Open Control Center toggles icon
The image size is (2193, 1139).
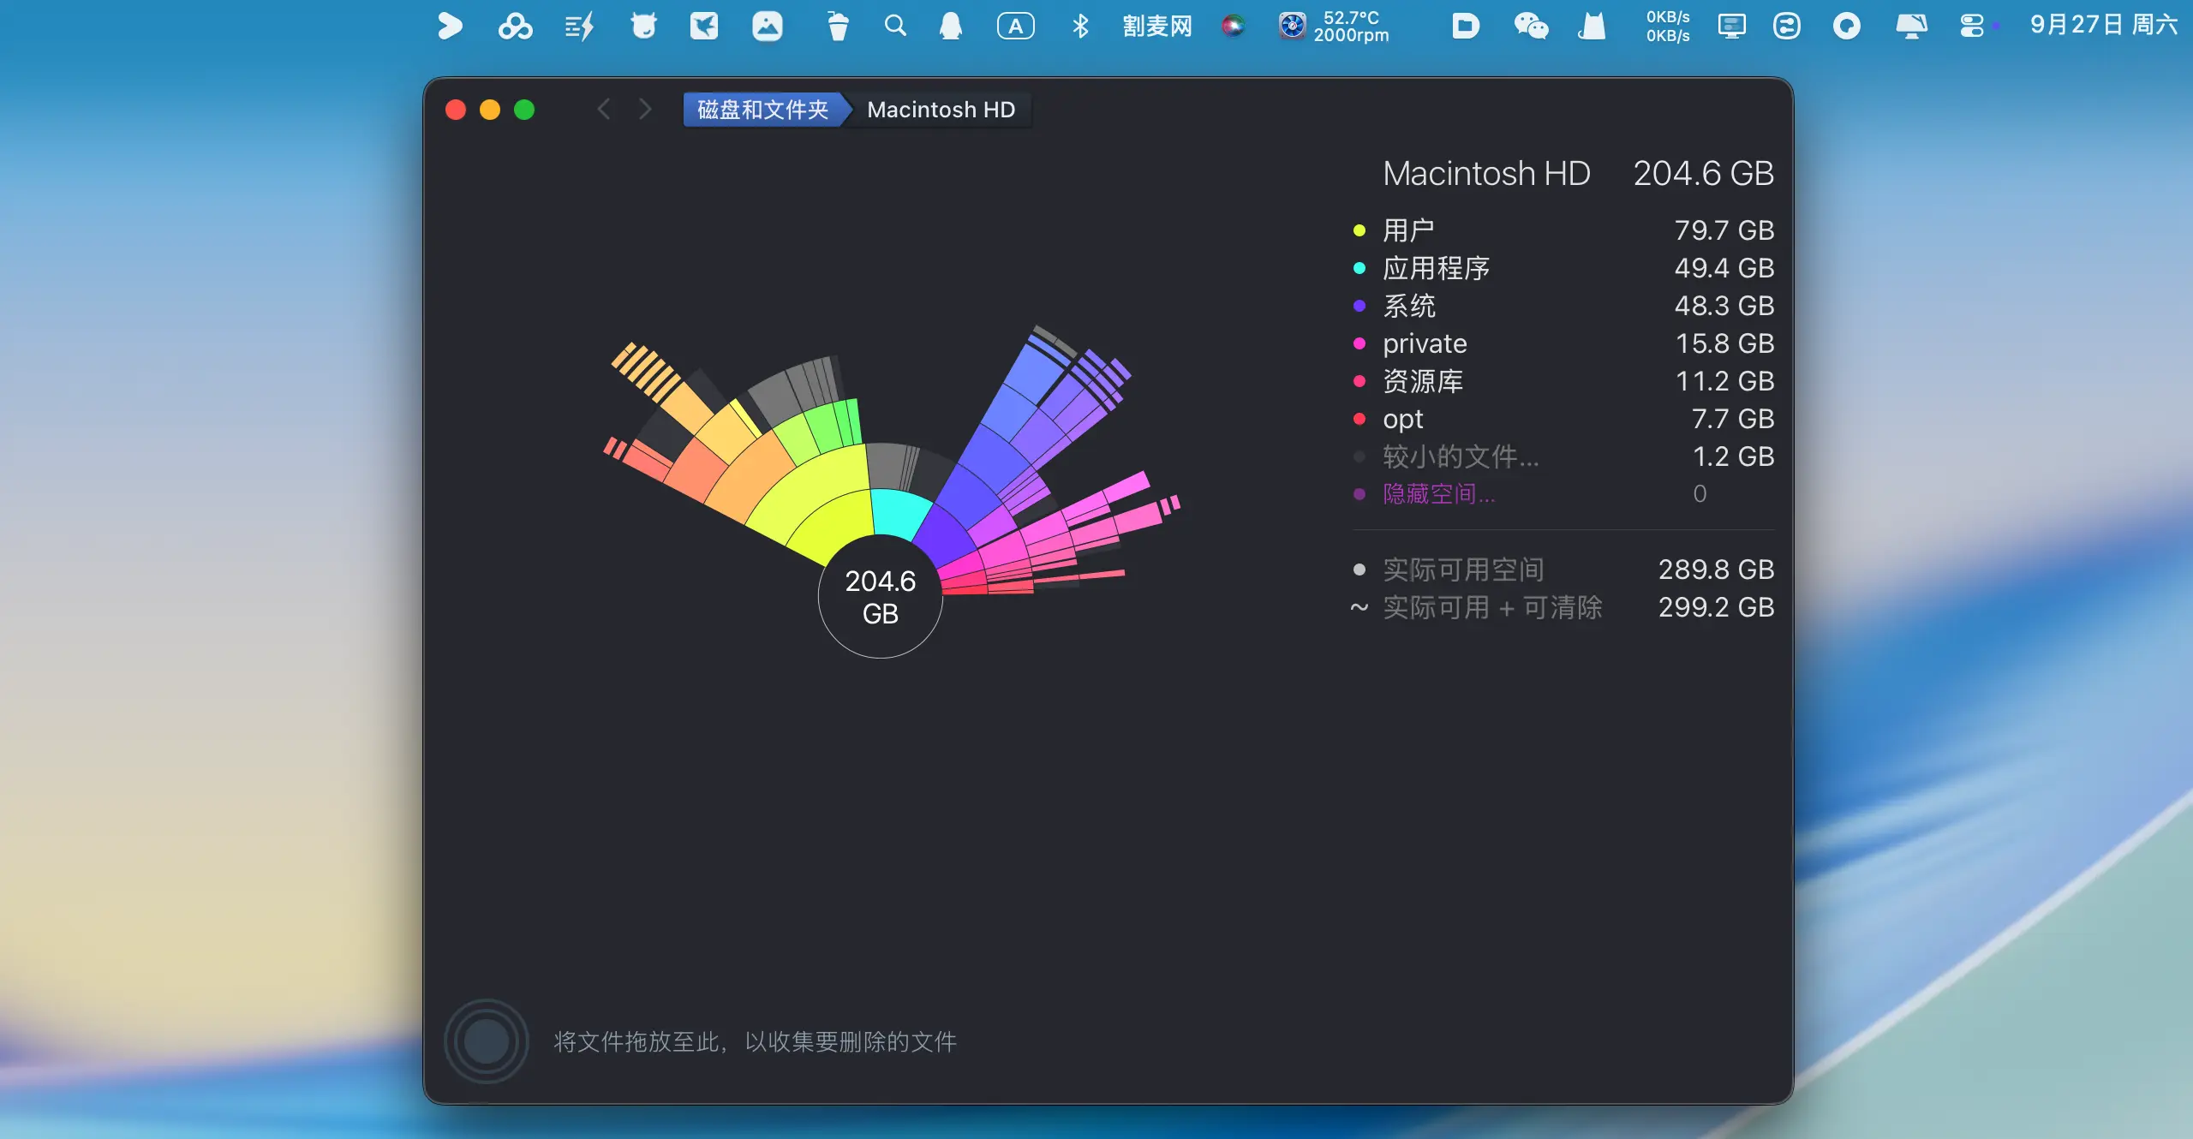click(x=1971, y=26)
